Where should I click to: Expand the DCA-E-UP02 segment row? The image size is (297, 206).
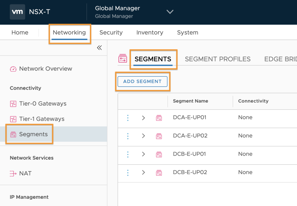tap(143, 136)
